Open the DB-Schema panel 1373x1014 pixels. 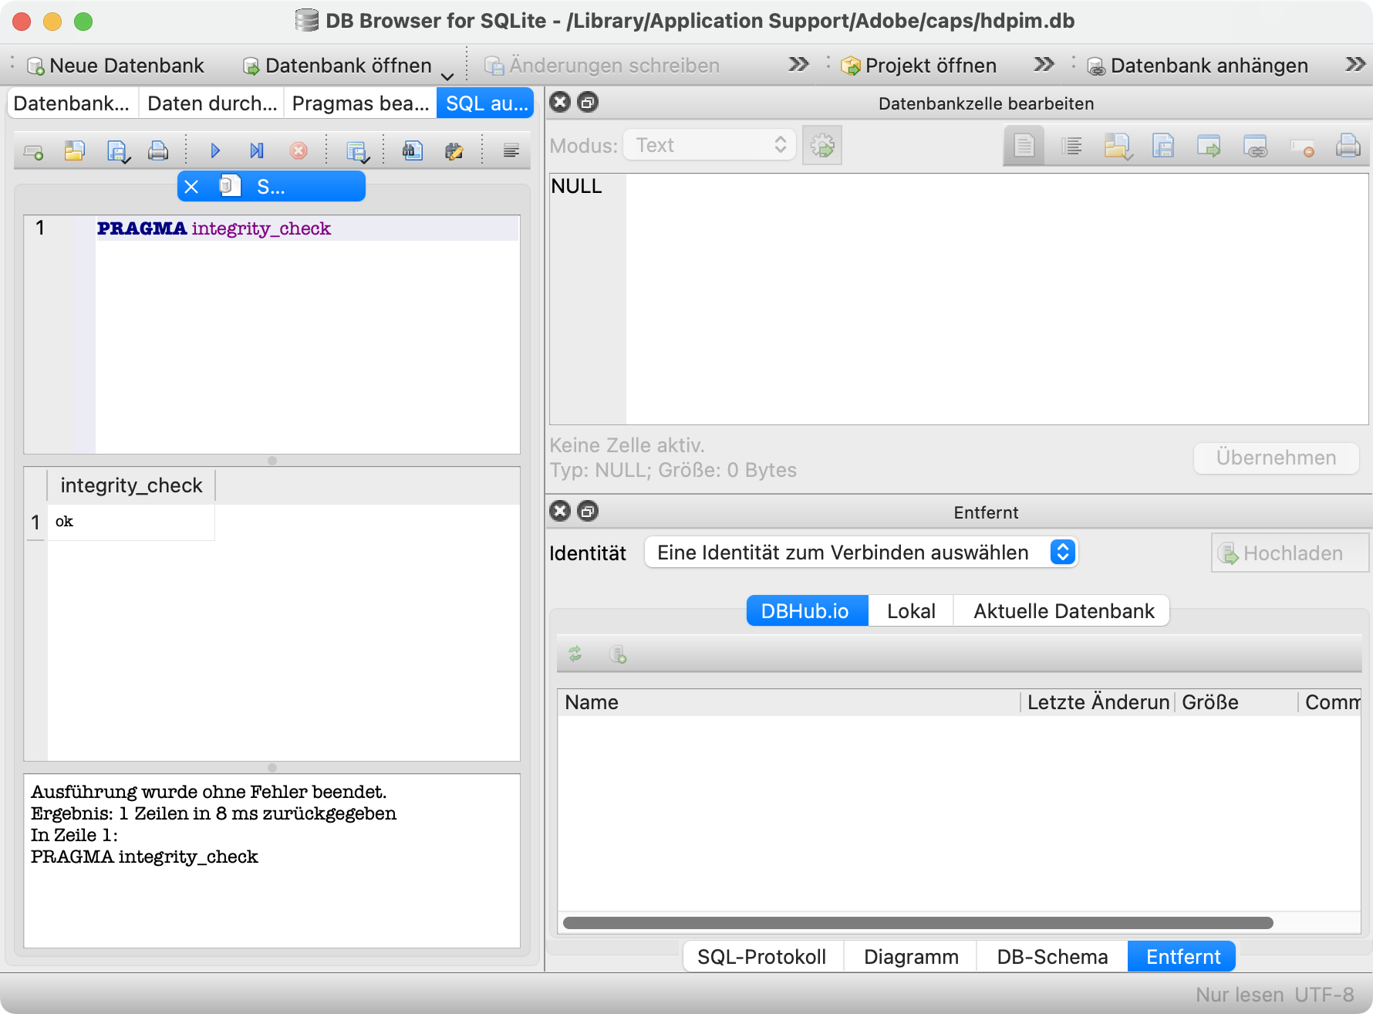click(1051, 956)
